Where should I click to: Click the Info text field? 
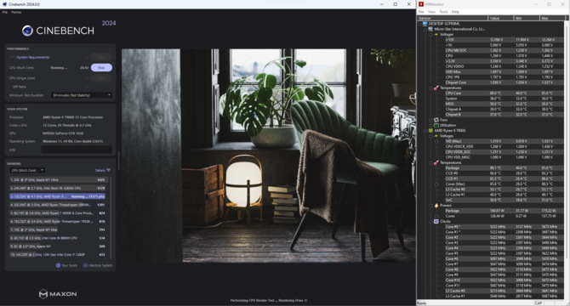pos(77,150)
